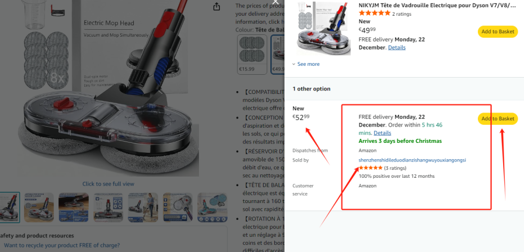524x252 pixels.
Task: Click the share icon above product image
Action: coord(216,6)
